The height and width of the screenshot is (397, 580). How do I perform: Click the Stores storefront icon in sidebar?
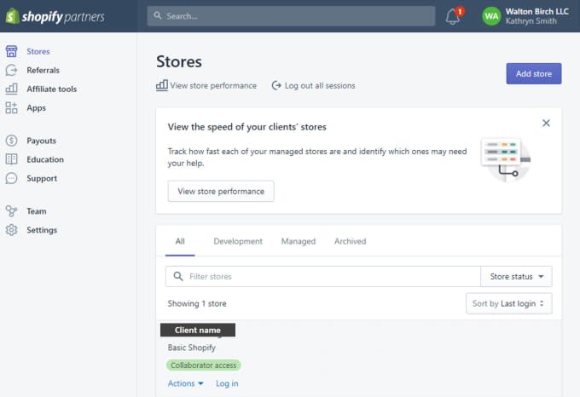(x=11, y=51)
